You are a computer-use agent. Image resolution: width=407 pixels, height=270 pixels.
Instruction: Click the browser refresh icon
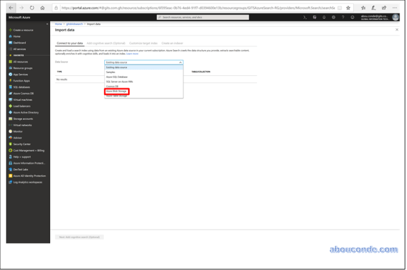point(31,8)
